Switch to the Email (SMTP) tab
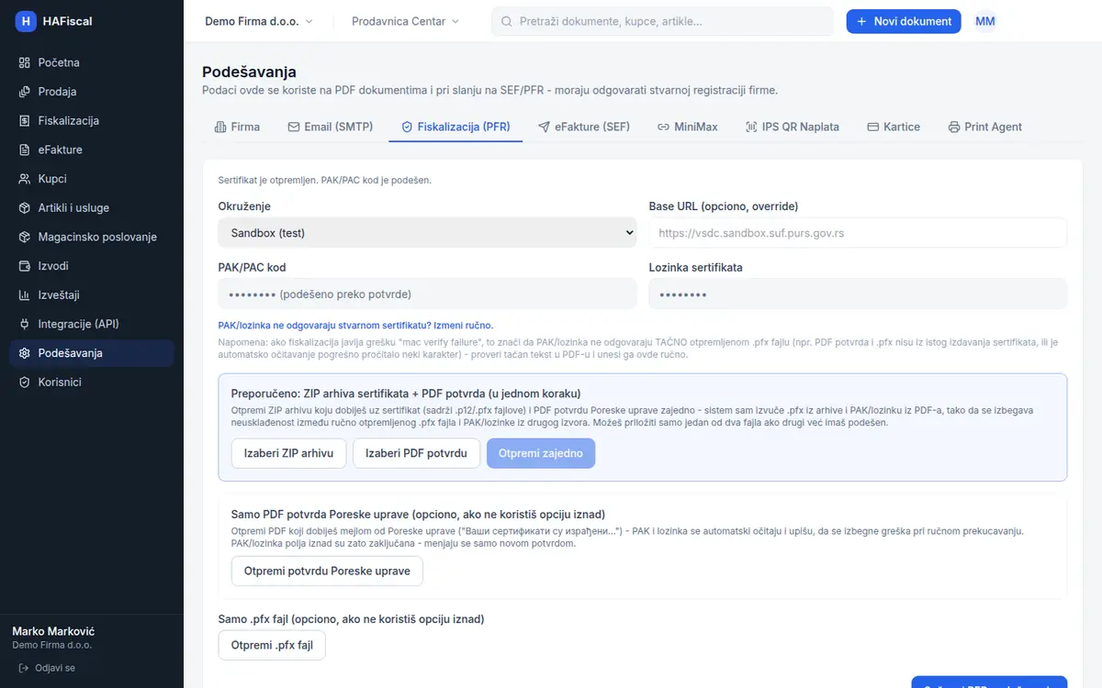The height and width of the screenshot is (688, 1102). tap(331, 127)
